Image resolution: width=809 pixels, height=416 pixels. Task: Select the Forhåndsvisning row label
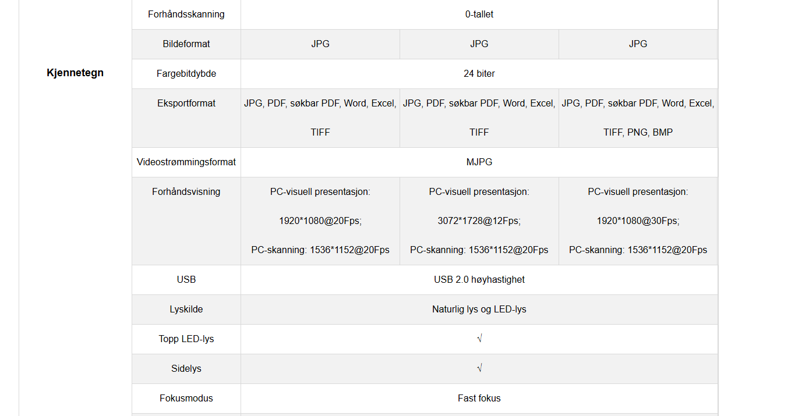click(186, 191)
